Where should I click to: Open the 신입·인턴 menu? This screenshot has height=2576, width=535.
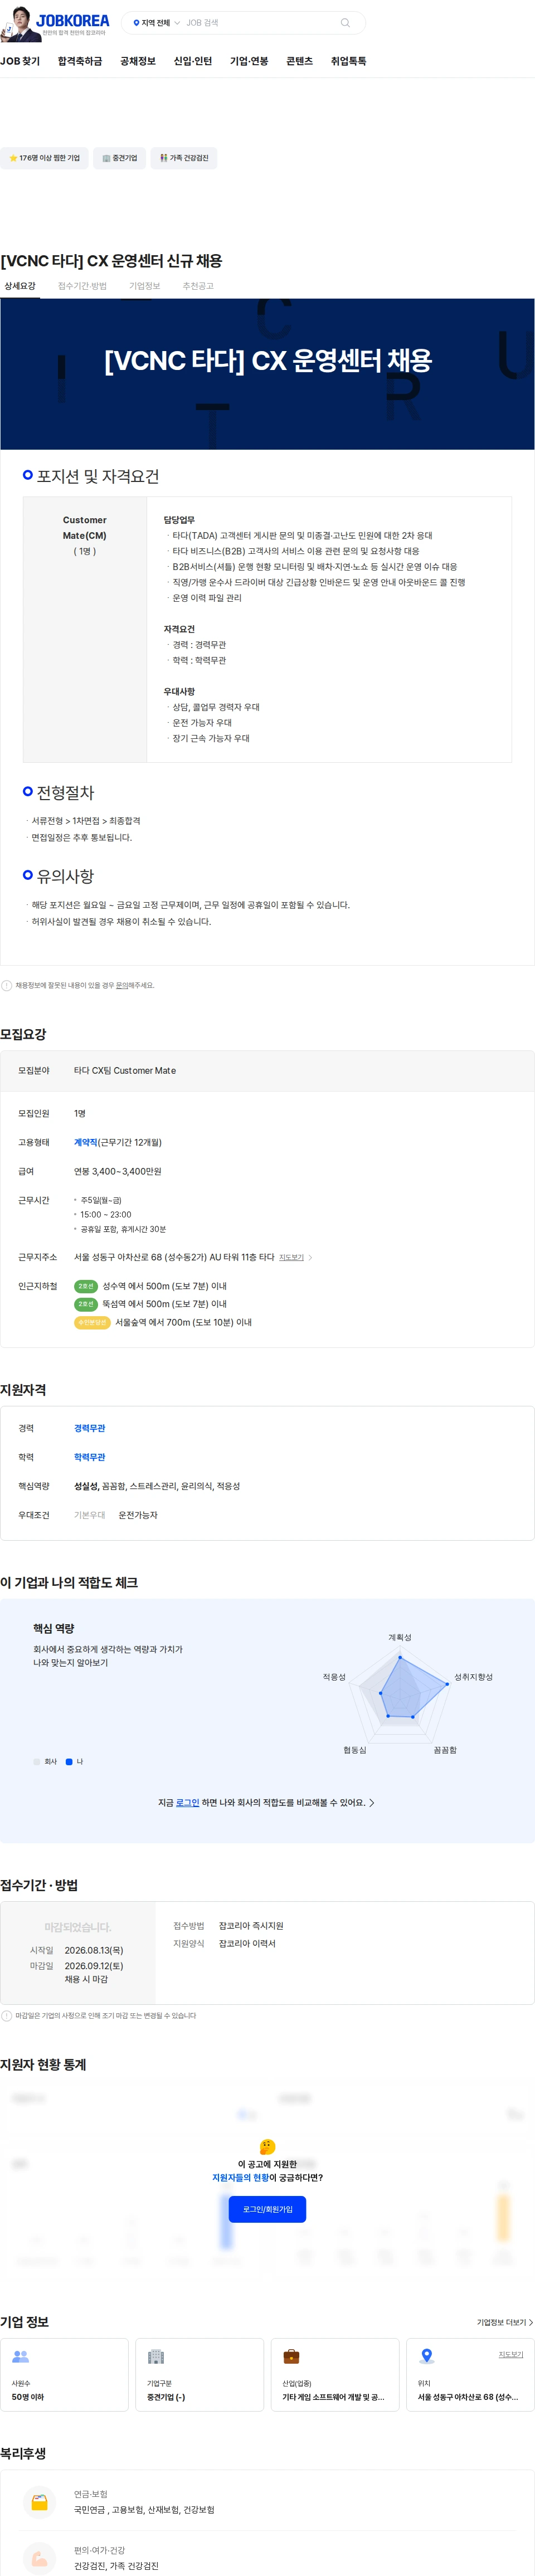coord(193,61)
